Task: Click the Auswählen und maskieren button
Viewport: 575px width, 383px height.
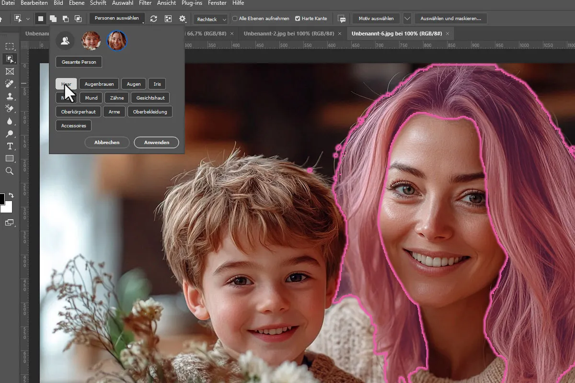Action: [450, 19]
